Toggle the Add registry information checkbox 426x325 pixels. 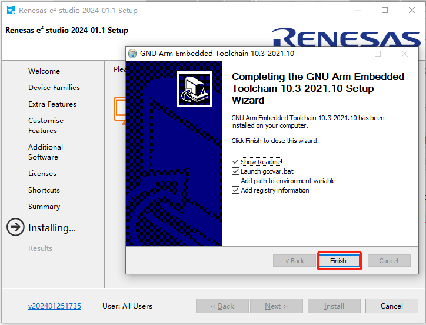click(236, 190)
